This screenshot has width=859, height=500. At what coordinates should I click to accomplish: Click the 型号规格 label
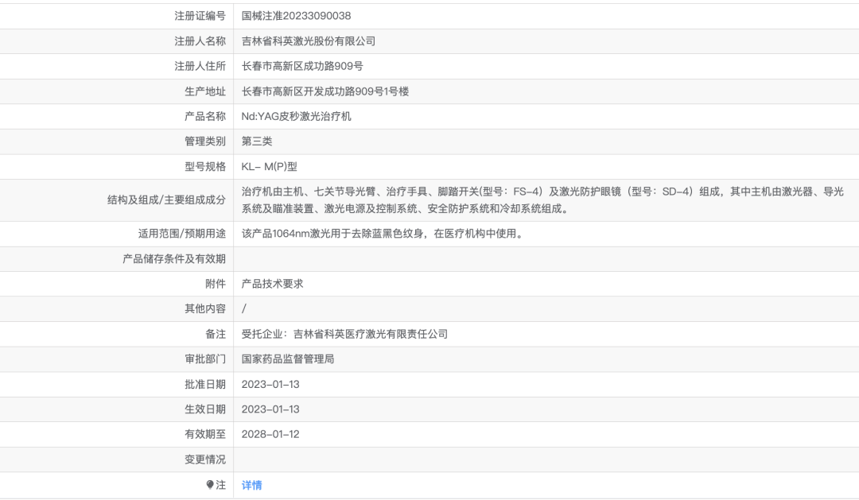coord(205,166)
